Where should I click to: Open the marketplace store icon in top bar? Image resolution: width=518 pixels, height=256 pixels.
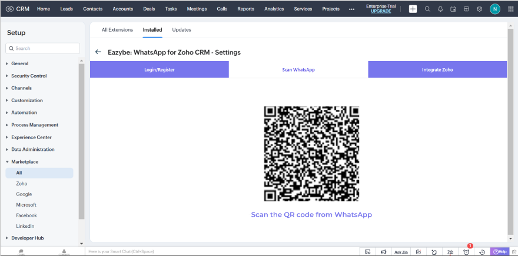tap(466, 9)
